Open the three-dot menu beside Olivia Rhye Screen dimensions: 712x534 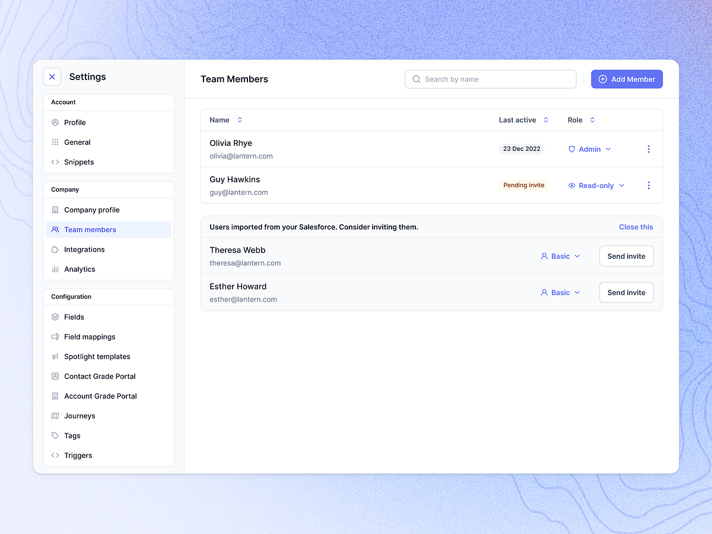(x=649, y=149)
